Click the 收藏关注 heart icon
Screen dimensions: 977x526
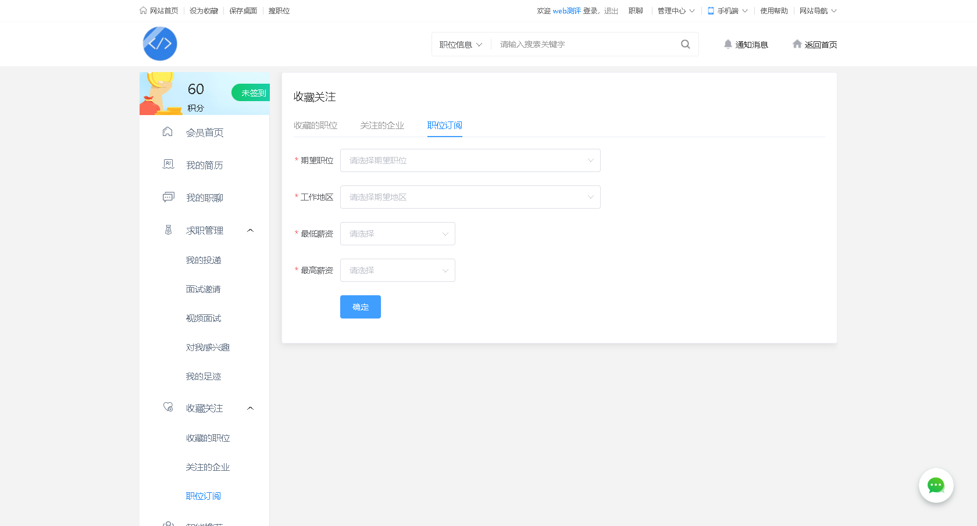168,407
